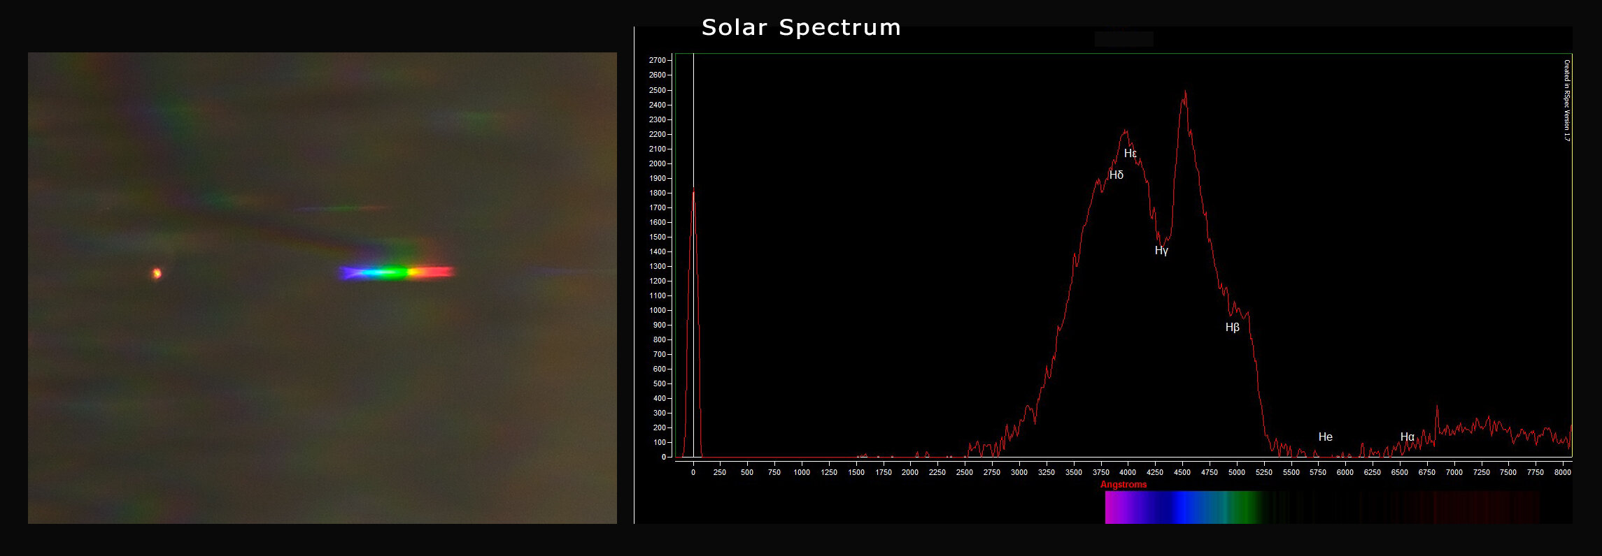Select the Hα line label
The width and height of the screenshot is (1602, 556).
click(1408, 437)
